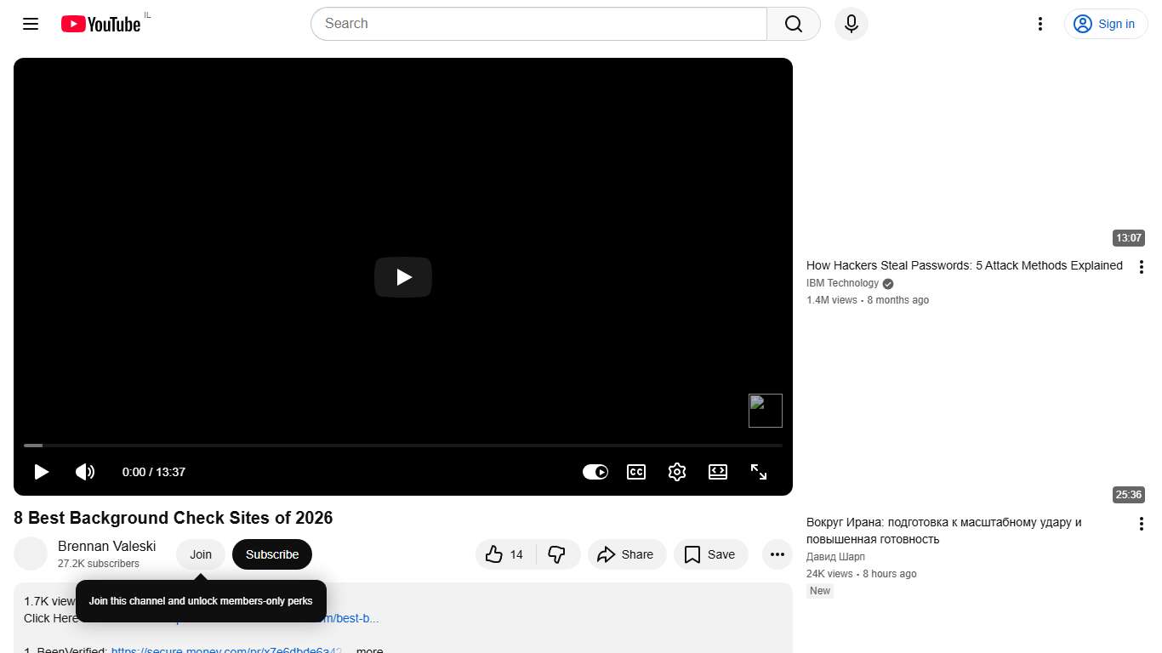Viewport: 1162px width, 653px height.
Task: Seek using the video progress bar
Action: pos(402,445)
